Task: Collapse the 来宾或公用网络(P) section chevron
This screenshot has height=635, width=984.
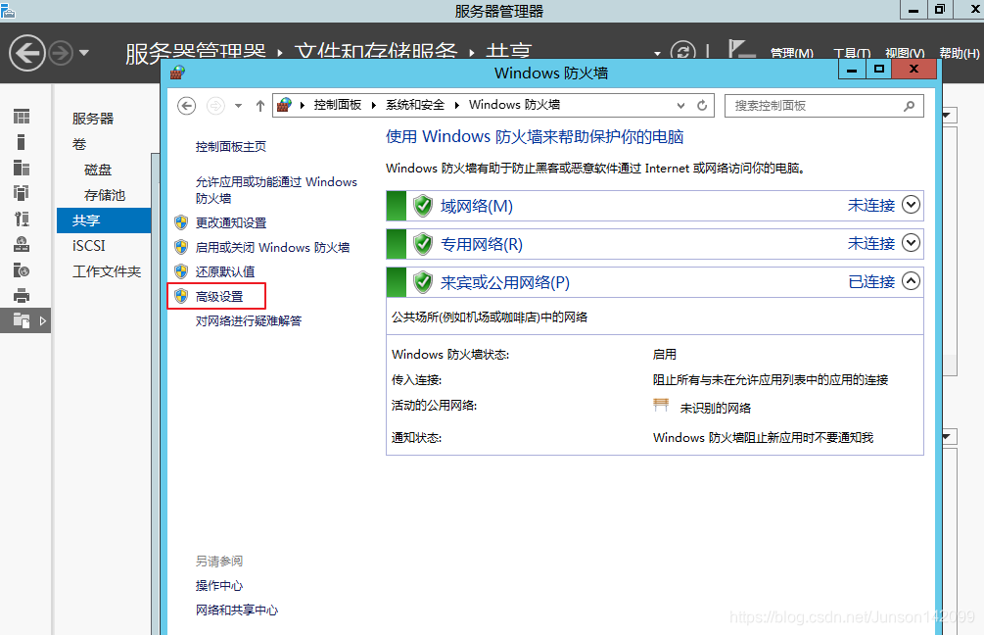Action: point(912,281)
